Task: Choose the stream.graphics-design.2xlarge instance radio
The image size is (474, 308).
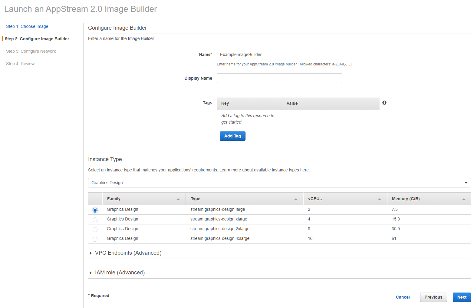Action: pos(95,229)
